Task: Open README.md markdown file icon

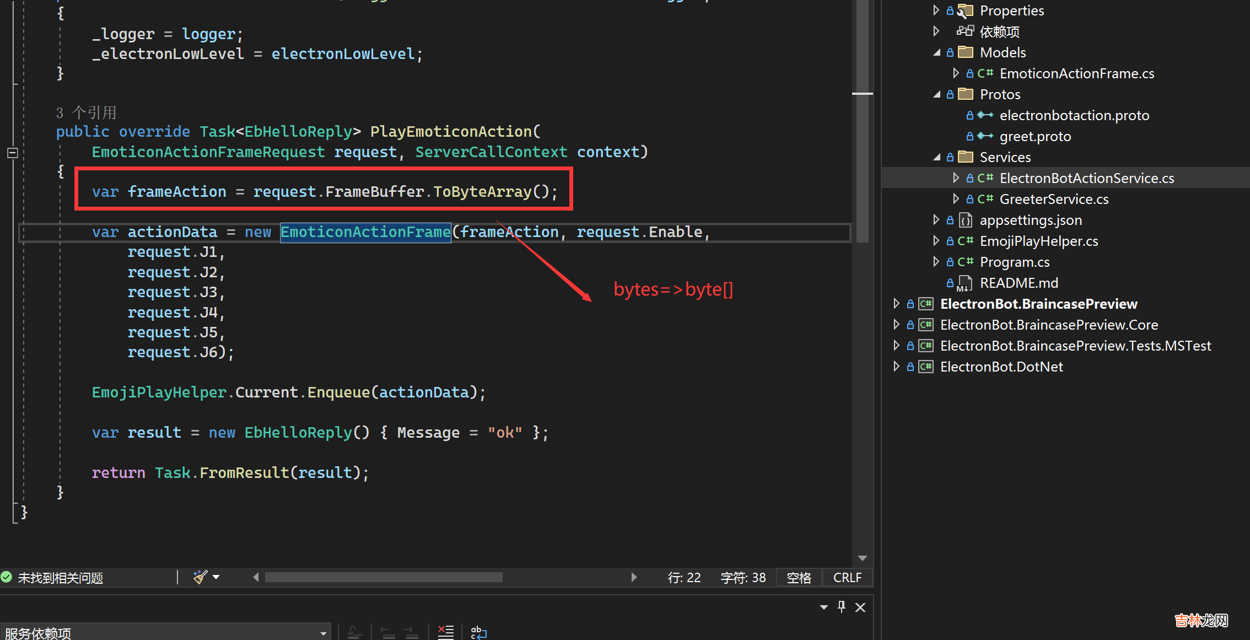Action: click(965, 283)
